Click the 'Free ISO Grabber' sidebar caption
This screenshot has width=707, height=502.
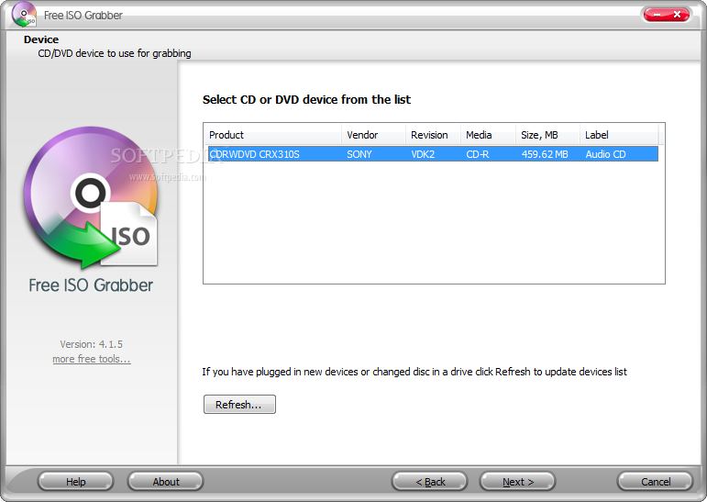point(91,285)
